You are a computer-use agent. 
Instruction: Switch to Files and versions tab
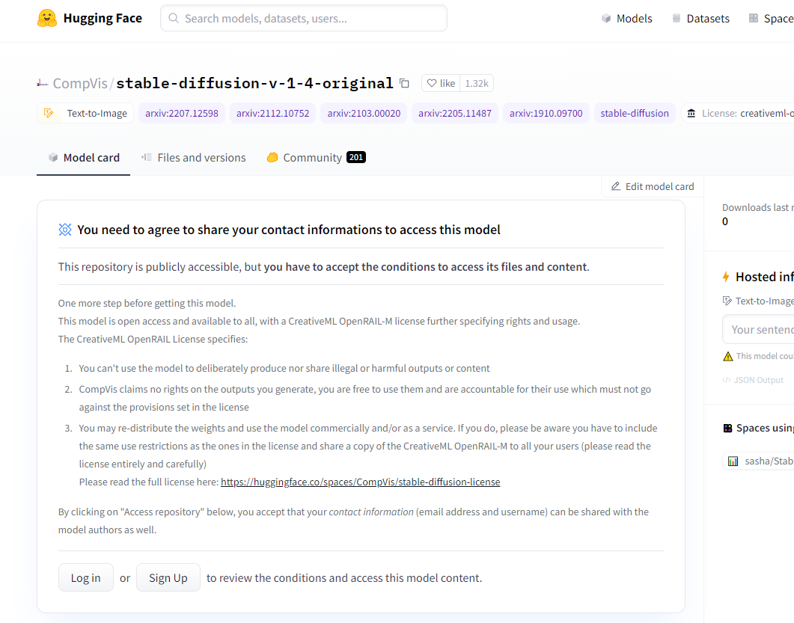tap(193, 158)
